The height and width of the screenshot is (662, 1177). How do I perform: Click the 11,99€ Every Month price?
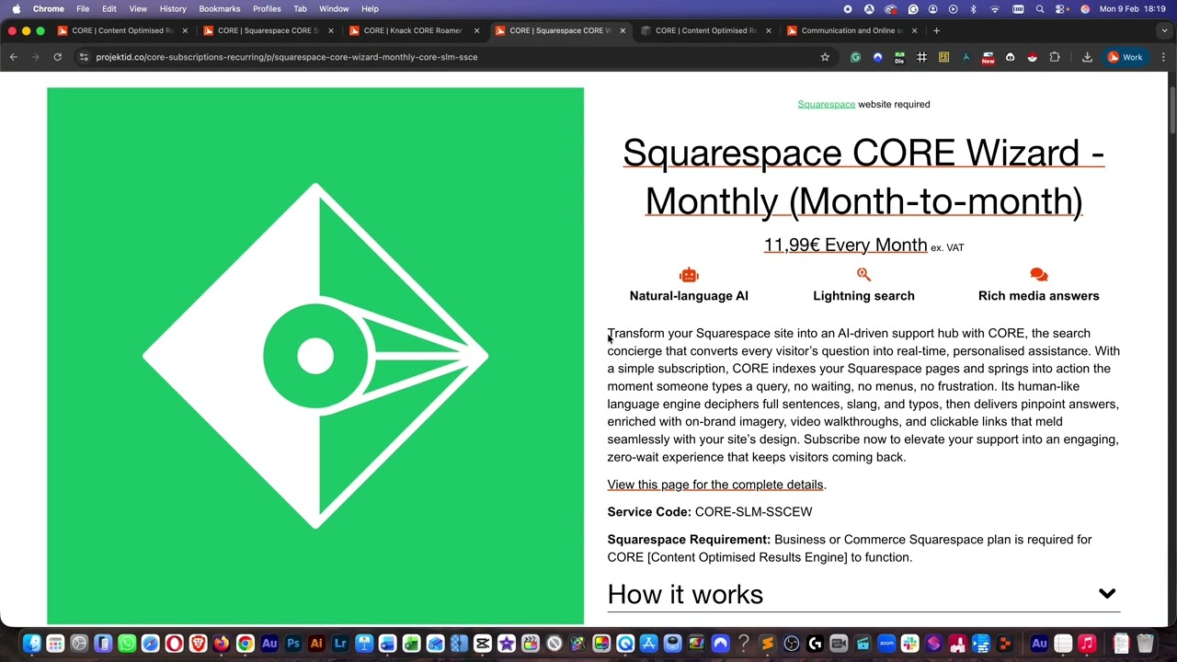pyautogui.click(x=845, y=245)
